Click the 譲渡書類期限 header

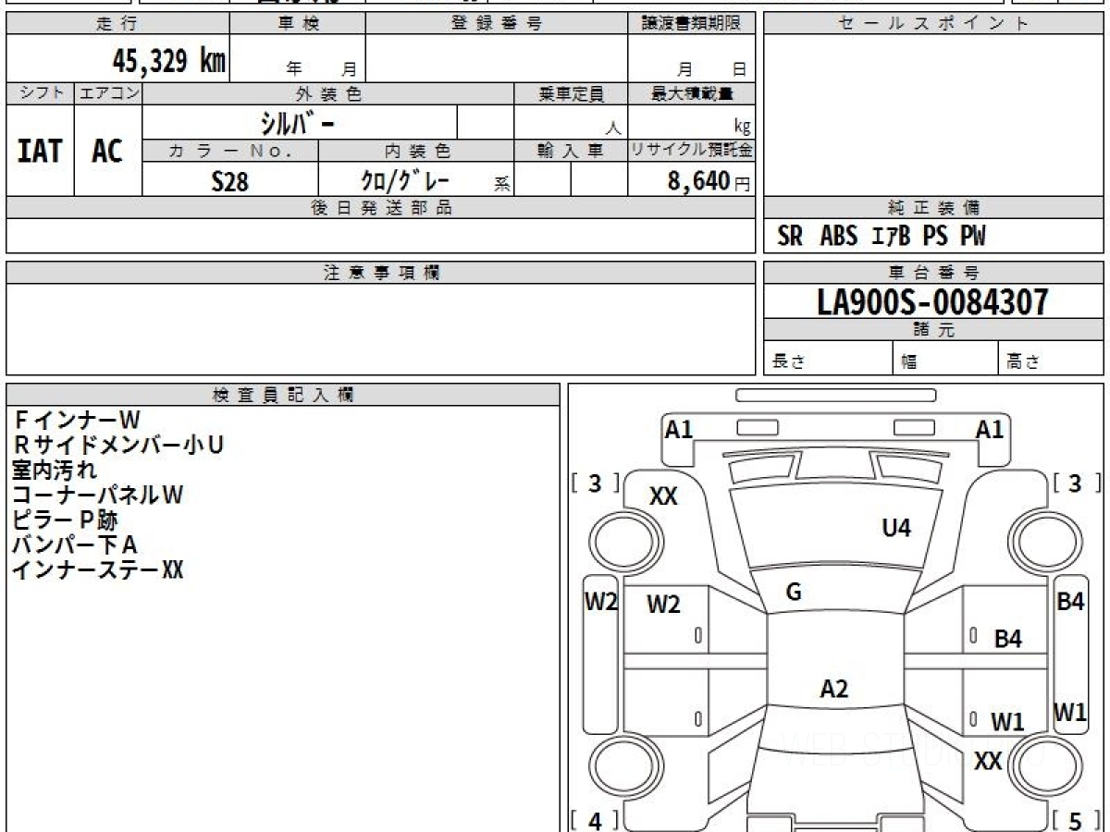pyautogui.click(x=692, y=24)
